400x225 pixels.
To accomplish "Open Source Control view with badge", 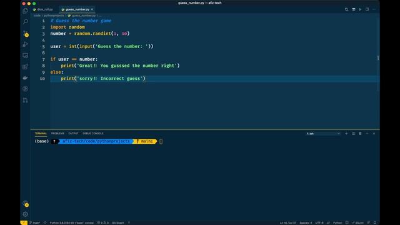I will click(25, 33).
